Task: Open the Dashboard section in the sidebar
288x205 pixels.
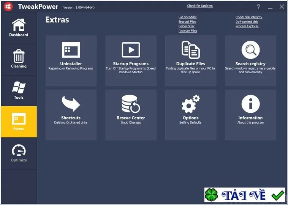Action: coord(19,28)
